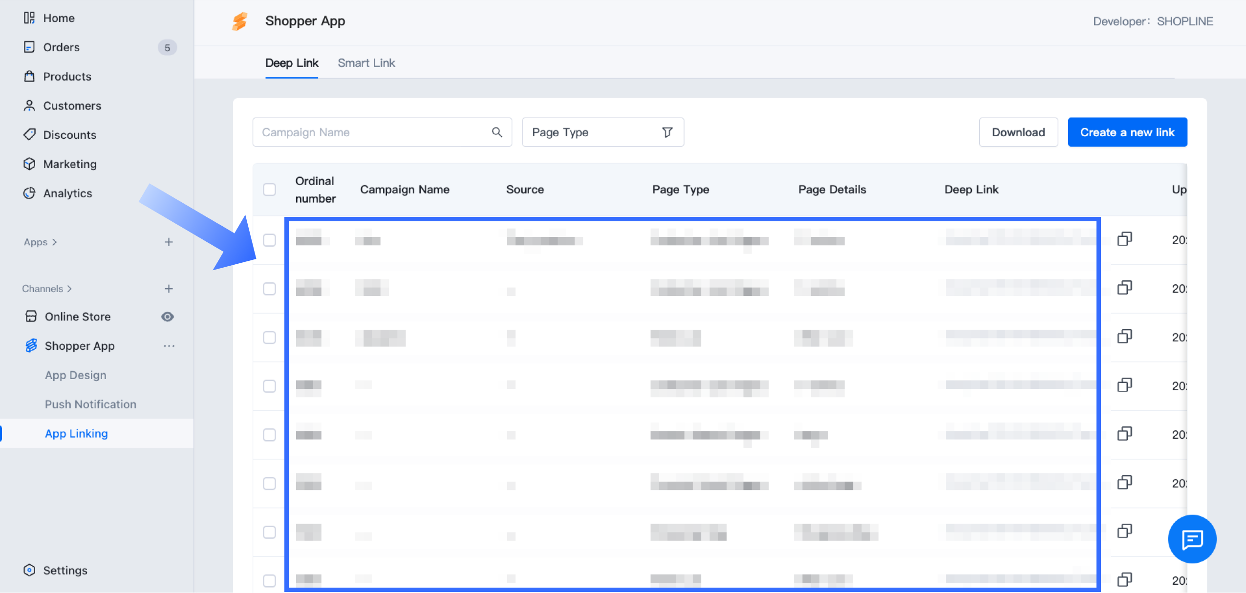Viewport: 1246px width, 593px height.
Task: Switch to the Smart Link tab
Action: pos(366,63)
